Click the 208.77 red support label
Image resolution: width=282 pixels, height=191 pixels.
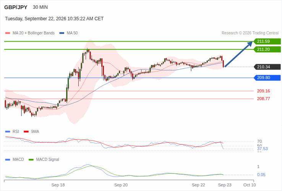tap(264, 99)
